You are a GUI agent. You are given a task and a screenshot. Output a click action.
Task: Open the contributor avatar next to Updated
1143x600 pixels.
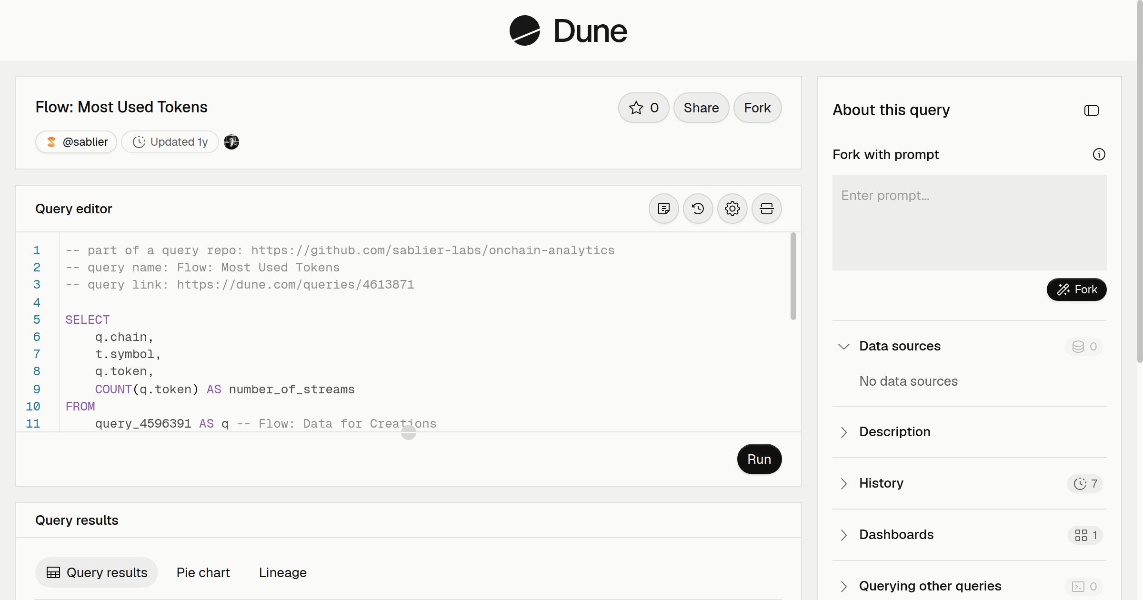pos(231,142)
